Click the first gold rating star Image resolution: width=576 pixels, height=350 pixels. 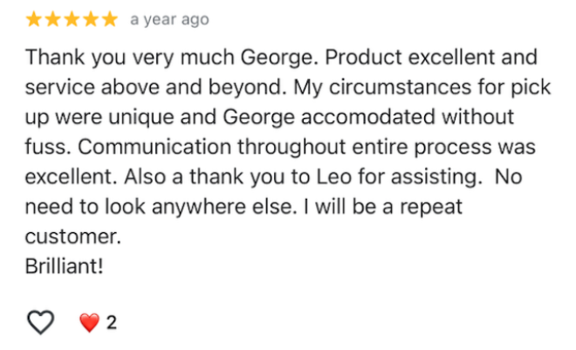[x=33, y=18]
